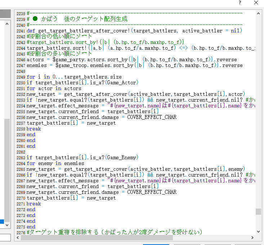
Task: Click the code editor vertical scrollbar thumb
Action: point(258,211)
